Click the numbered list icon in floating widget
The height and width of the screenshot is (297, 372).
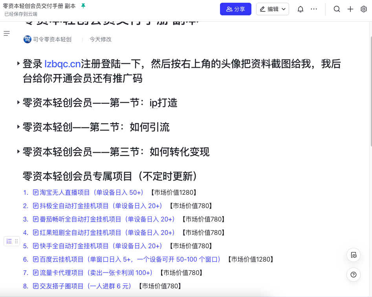click(x=9, y=241)
